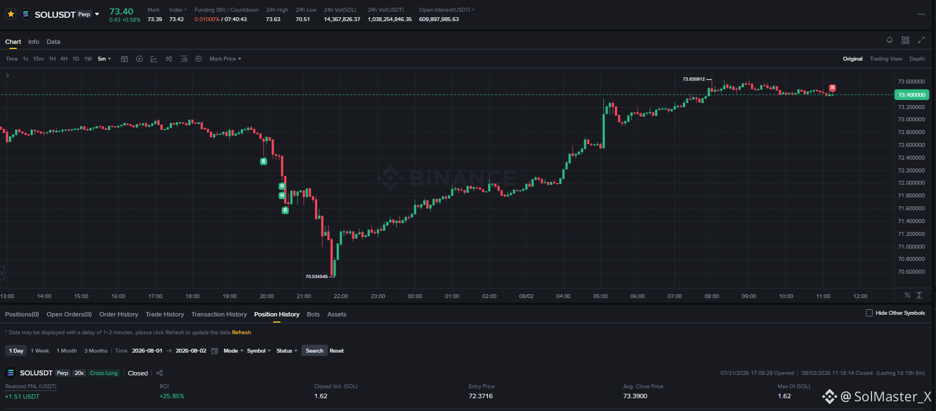Viewport: 936px width, 411px height.
Task: Toggle the percent scale on the price axis
Action: pyautogui.click(x=907, y=295)
